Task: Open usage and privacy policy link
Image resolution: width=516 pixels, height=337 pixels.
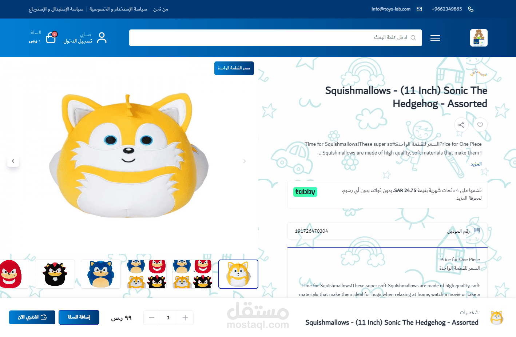Action: 118,9
